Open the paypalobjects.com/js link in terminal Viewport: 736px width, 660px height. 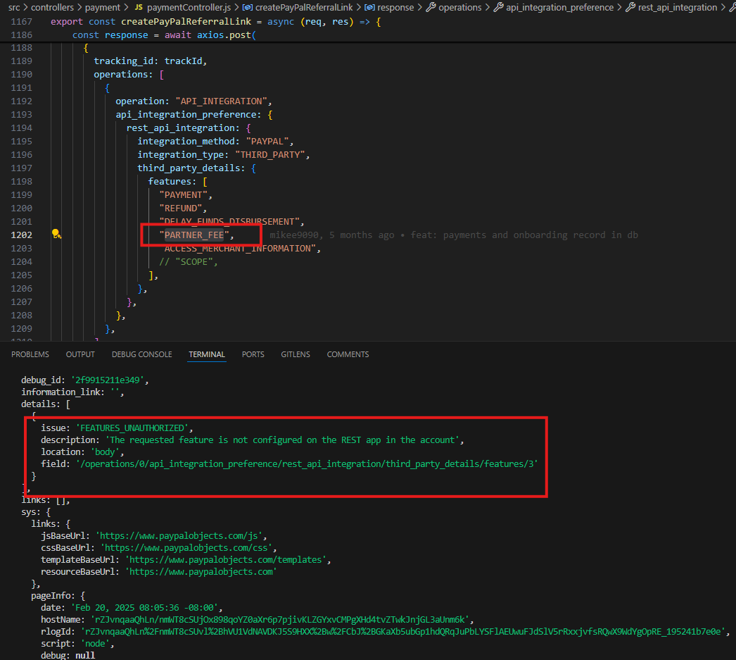tap(181, 536)
